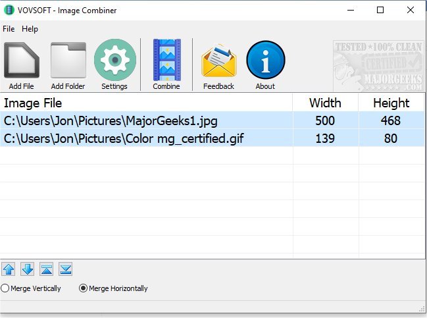Select Merge Horizontally option
427x318 pixels.
click(x=84, y=288)
